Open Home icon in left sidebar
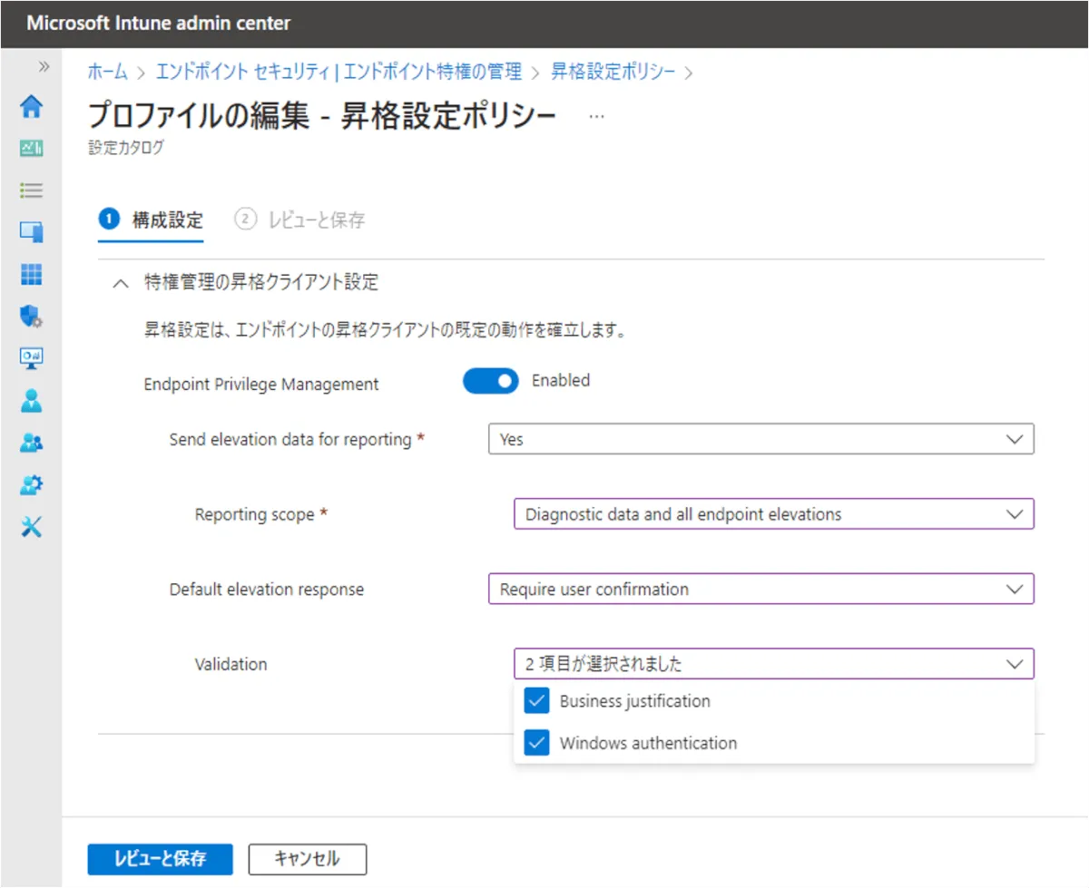1089x888 pixels. click(32, 107)
